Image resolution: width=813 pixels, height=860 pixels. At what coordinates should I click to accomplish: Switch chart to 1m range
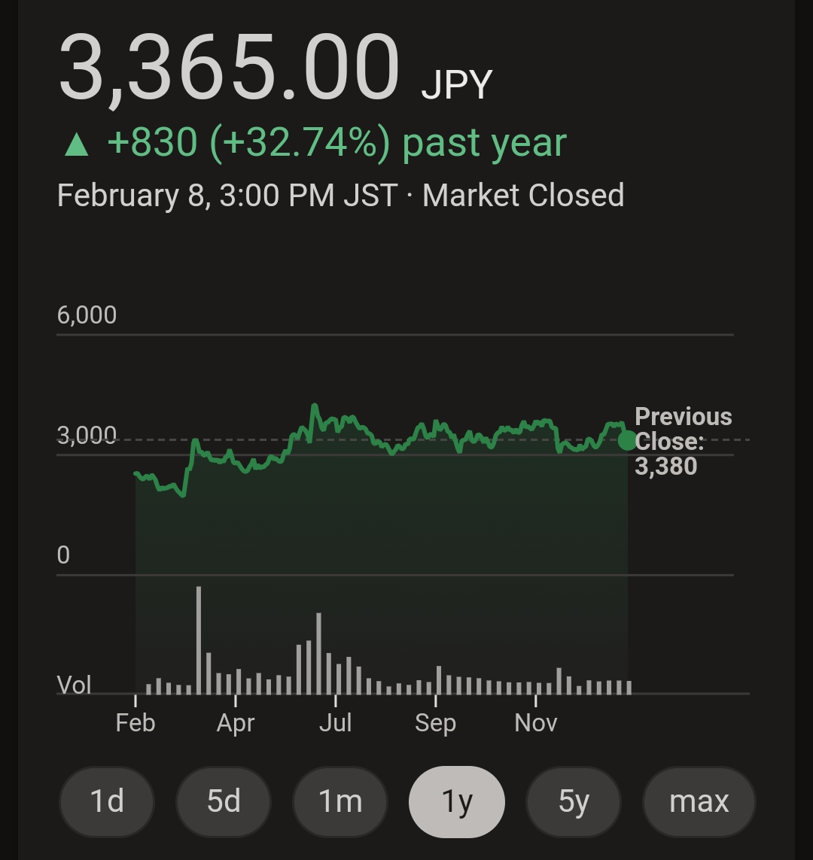[x=340, y=801]
